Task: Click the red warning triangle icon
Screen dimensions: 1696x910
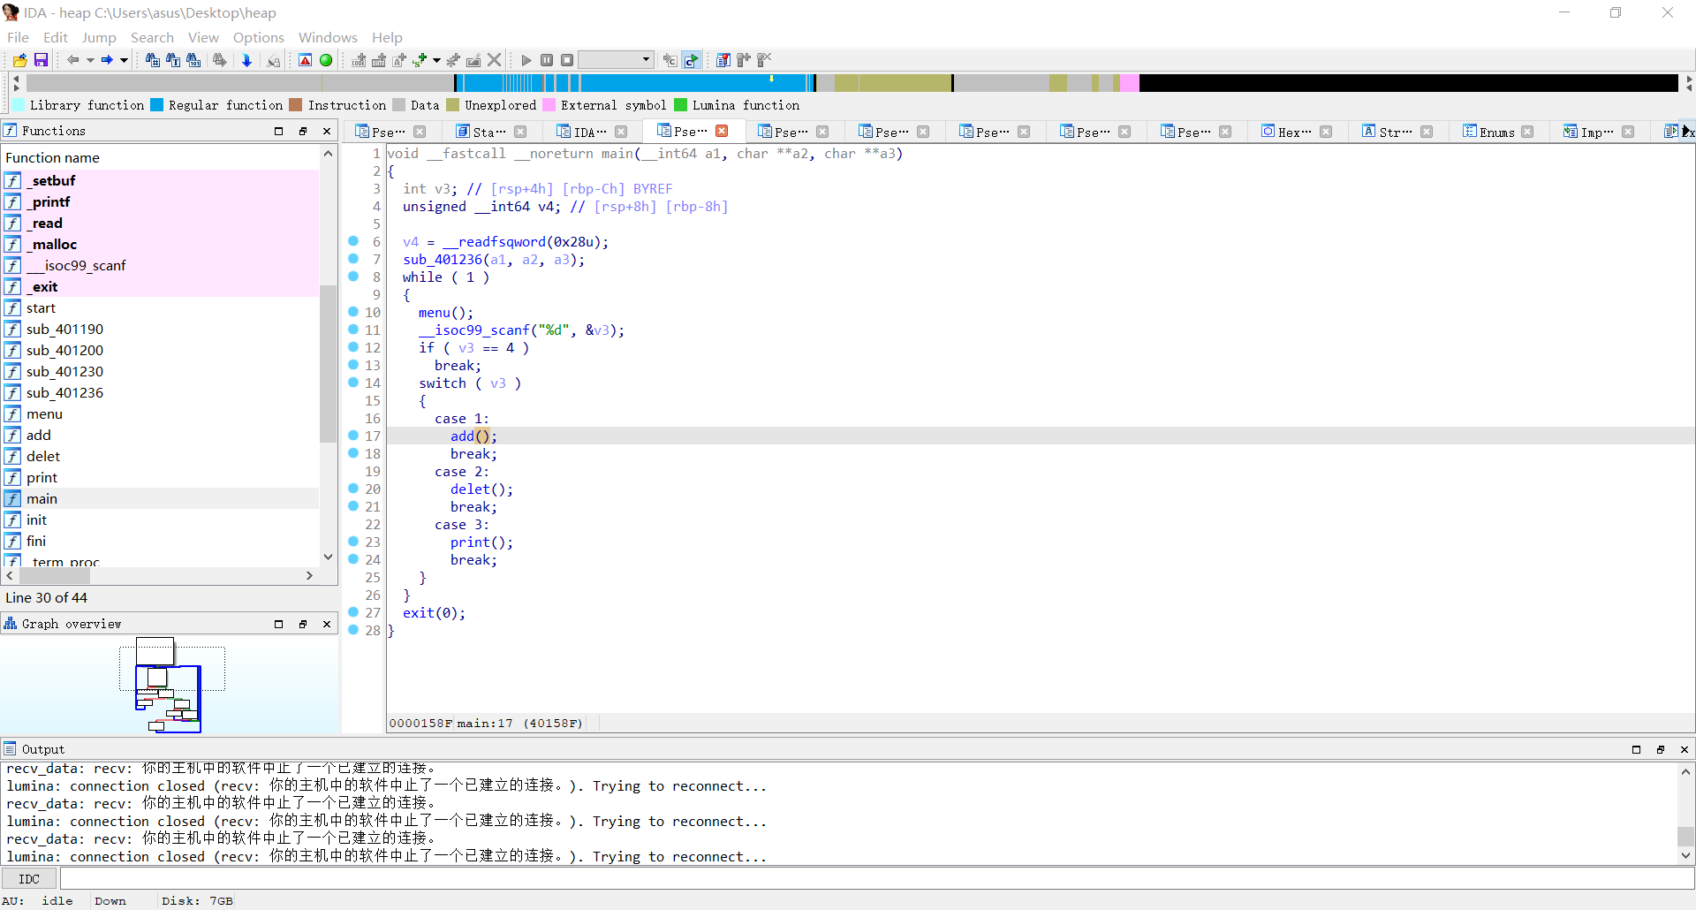Action: coord(305,60)
